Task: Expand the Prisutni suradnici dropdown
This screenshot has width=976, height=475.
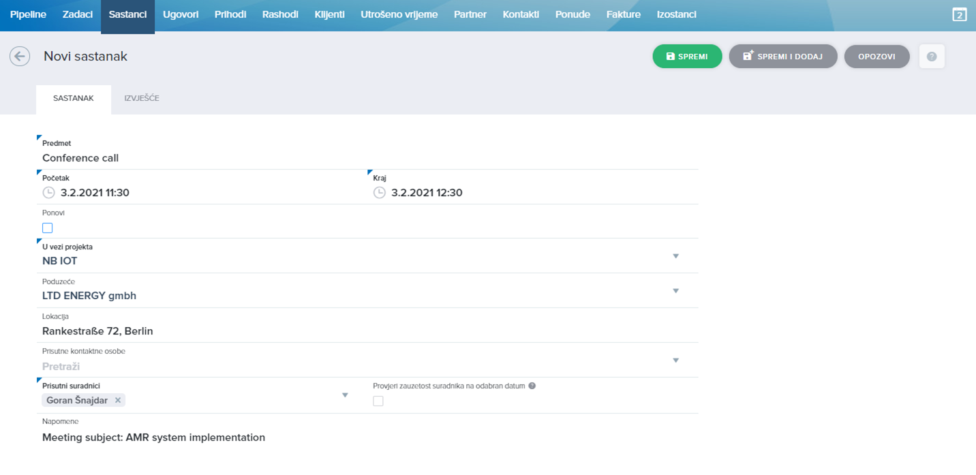Action: pyautogui.click(x=346, y=394)
